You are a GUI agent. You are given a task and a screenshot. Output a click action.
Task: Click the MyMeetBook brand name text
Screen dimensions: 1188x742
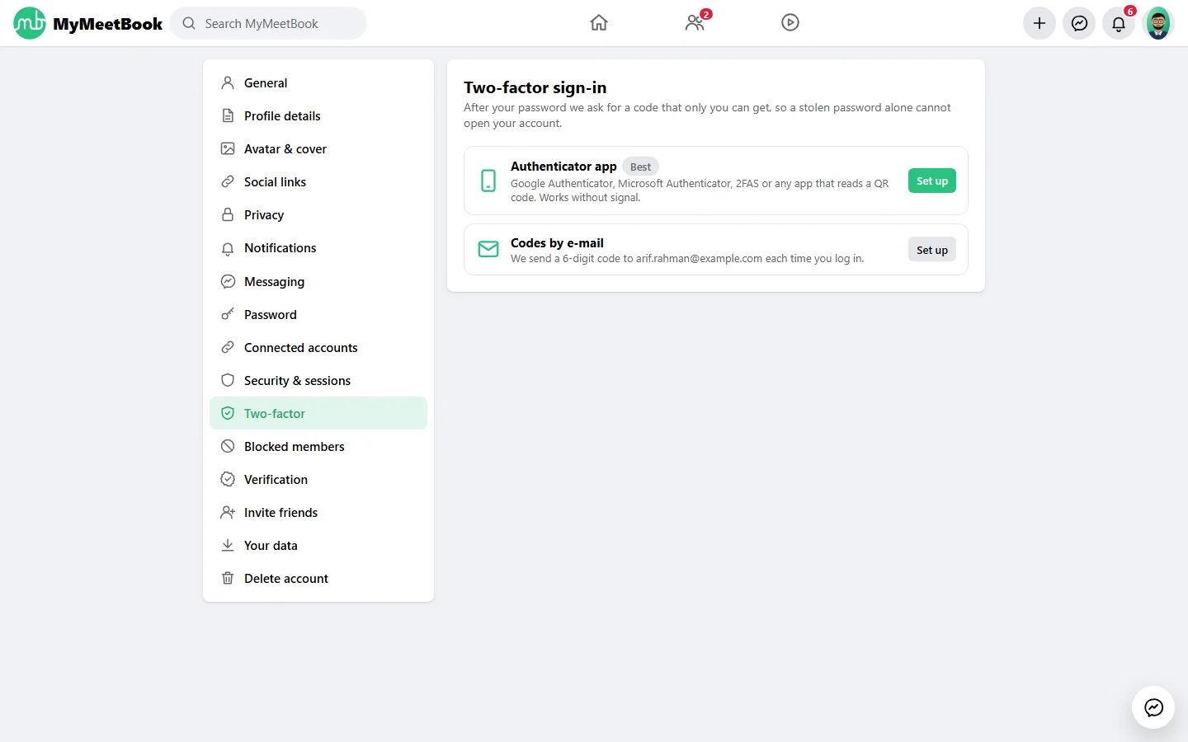pyautogui.click(x=108, y=24)
